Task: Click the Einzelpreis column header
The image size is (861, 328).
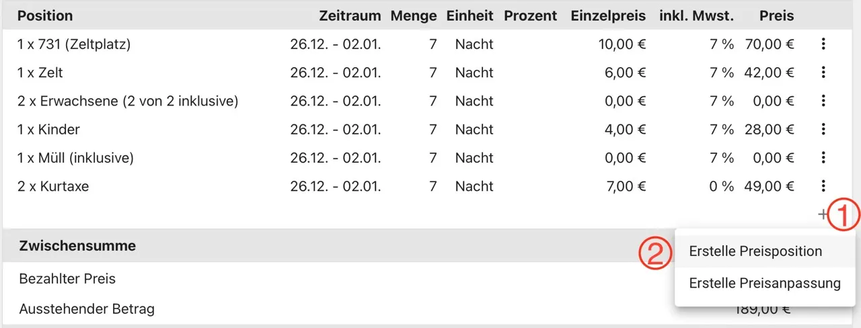Action: pos(608,15)
